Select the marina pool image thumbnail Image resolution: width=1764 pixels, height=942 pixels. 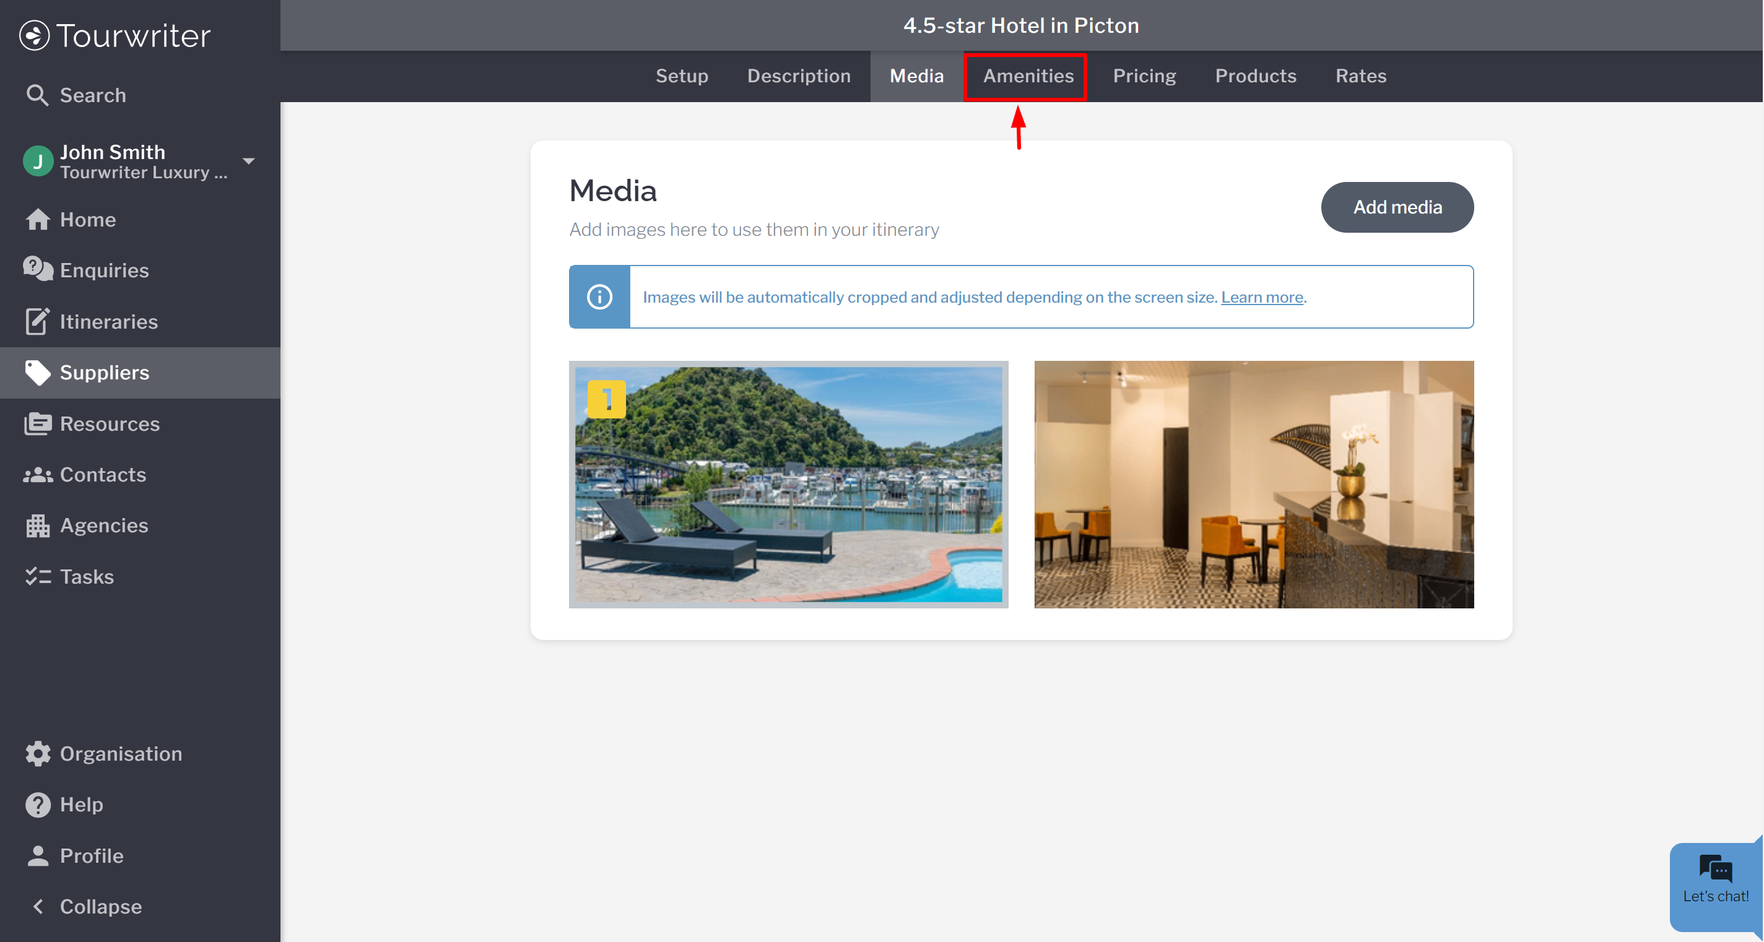tap(788, 485)
